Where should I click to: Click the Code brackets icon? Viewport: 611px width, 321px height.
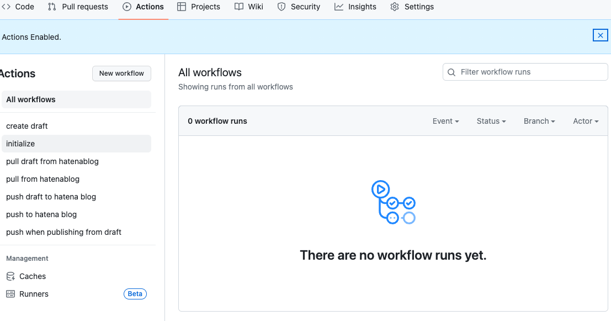pos(6,7)
